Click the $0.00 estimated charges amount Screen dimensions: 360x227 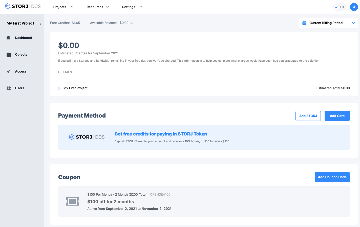(x=69, y=46)
